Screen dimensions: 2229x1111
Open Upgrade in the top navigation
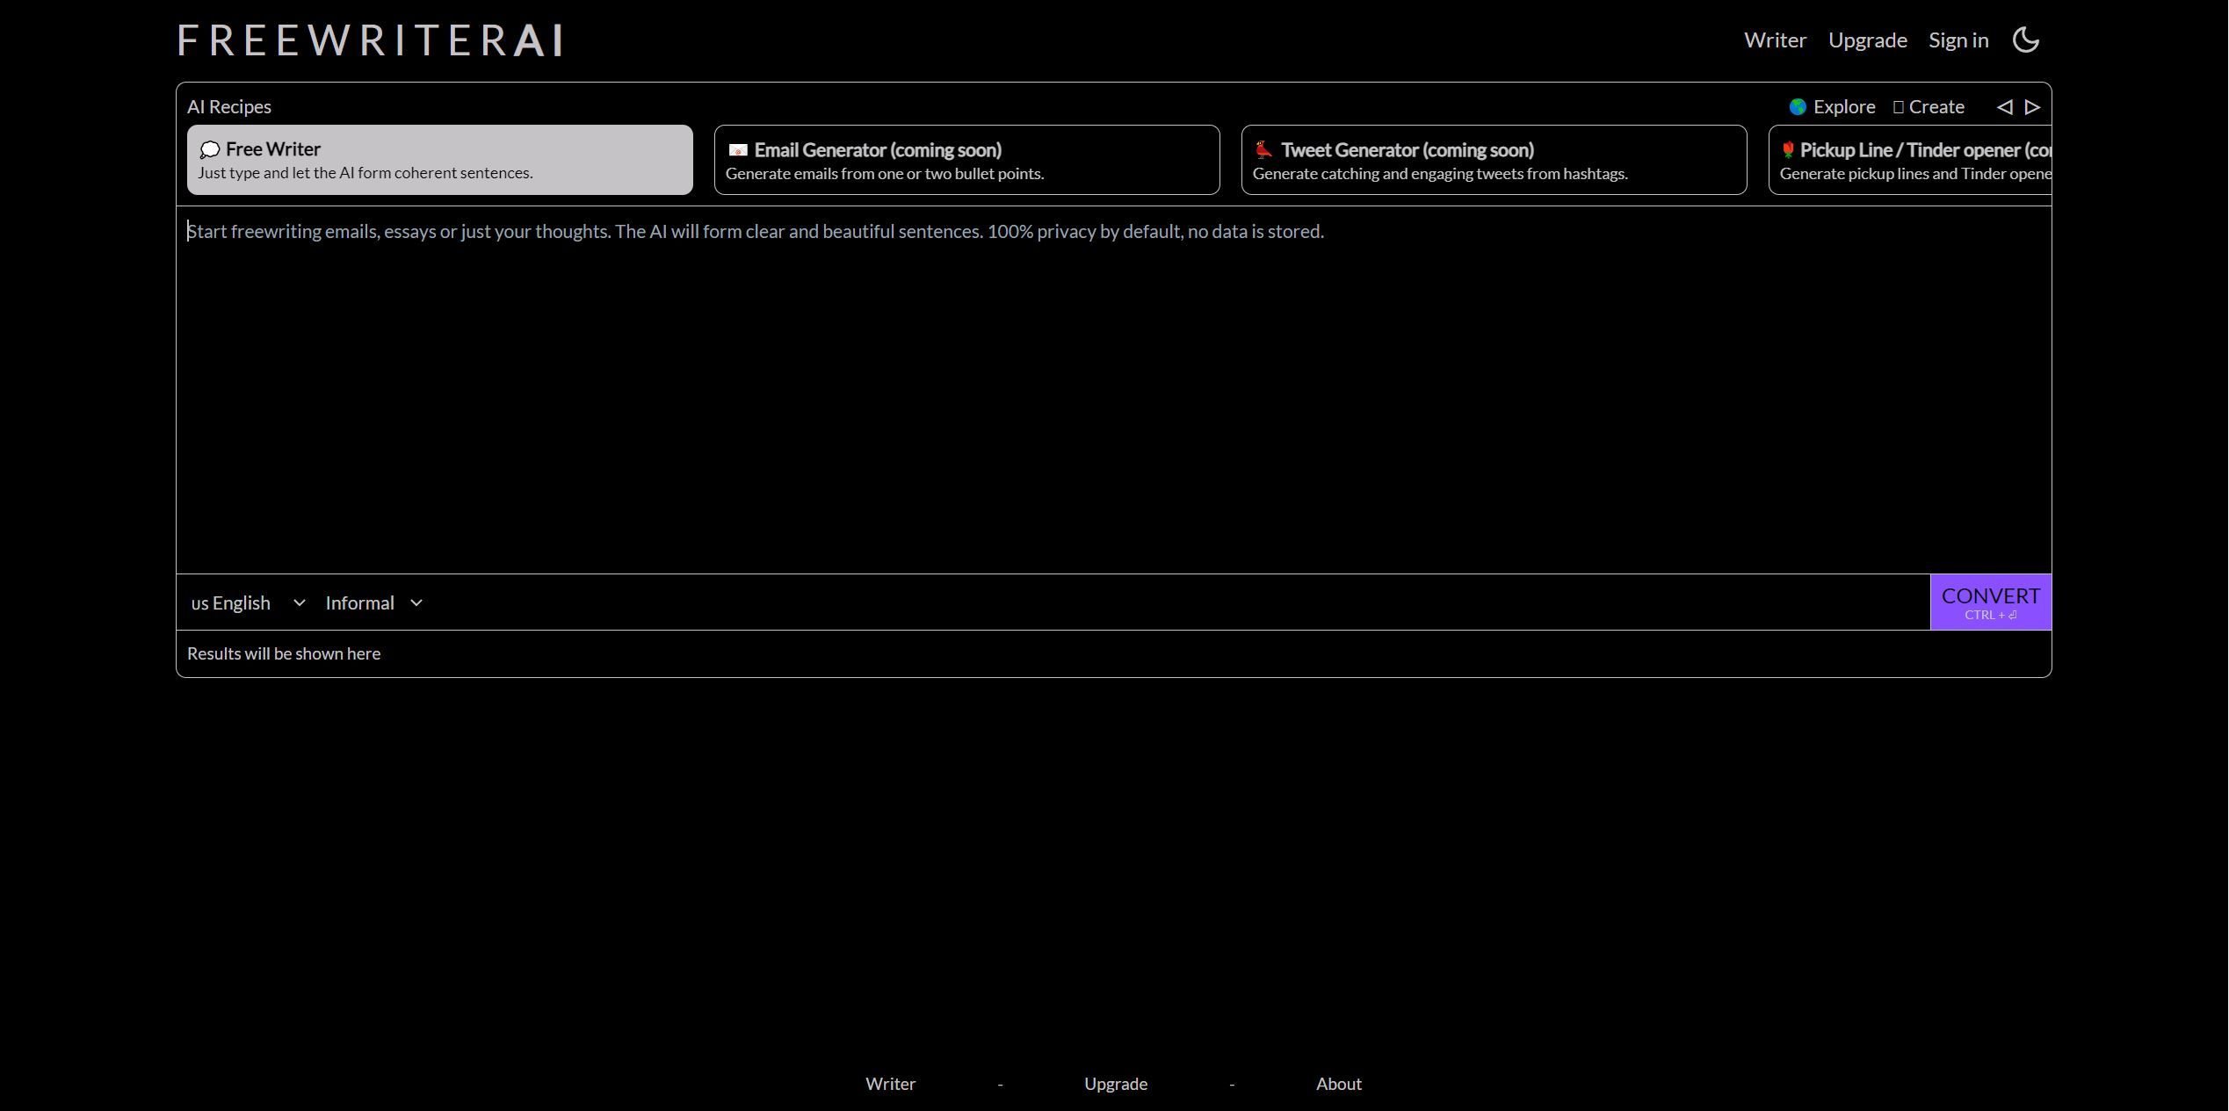(1867, 40)
